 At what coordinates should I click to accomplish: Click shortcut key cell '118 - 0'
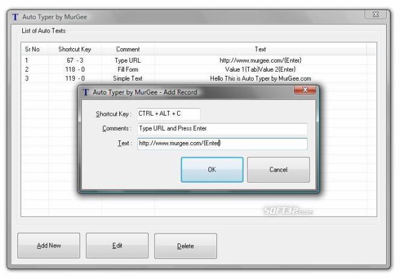coord(75,69)
